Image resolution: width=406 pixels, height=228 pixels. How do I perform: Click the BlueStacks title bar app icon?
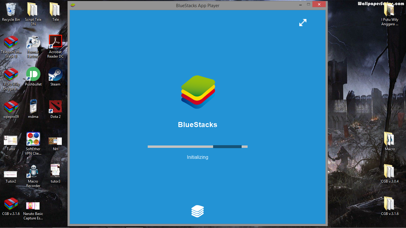tap(73, 5)
